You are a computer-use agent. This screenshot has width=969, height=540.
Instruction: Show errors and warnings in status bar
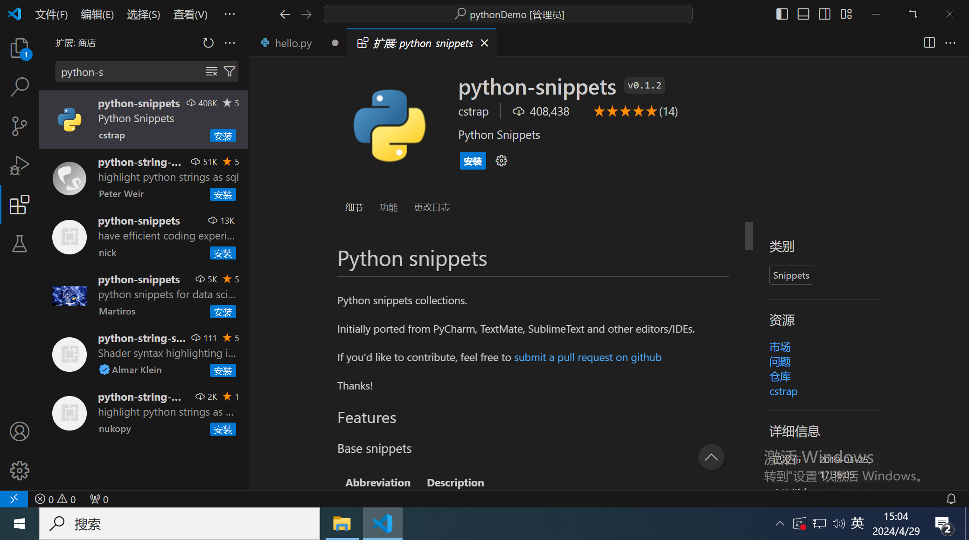click(56, 499)
